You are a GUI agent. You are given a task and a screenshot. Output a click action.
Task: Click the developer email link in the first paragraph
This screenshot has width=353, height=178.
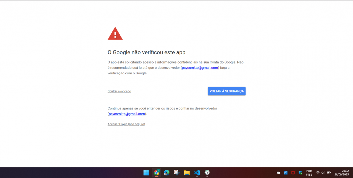point(200,68)
